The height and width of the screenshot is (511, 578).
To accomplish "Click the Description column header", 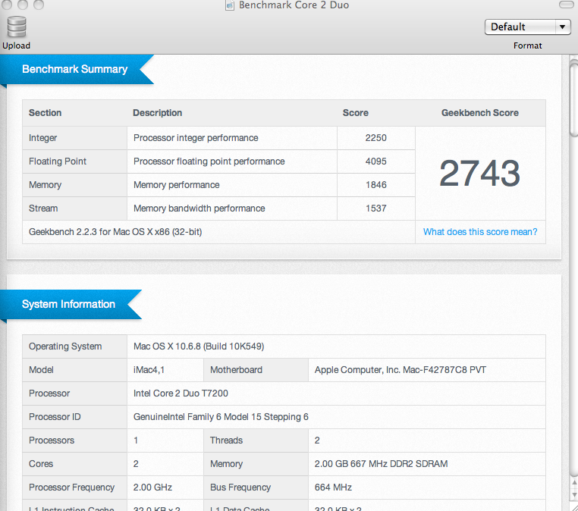I will pos(158,113).
